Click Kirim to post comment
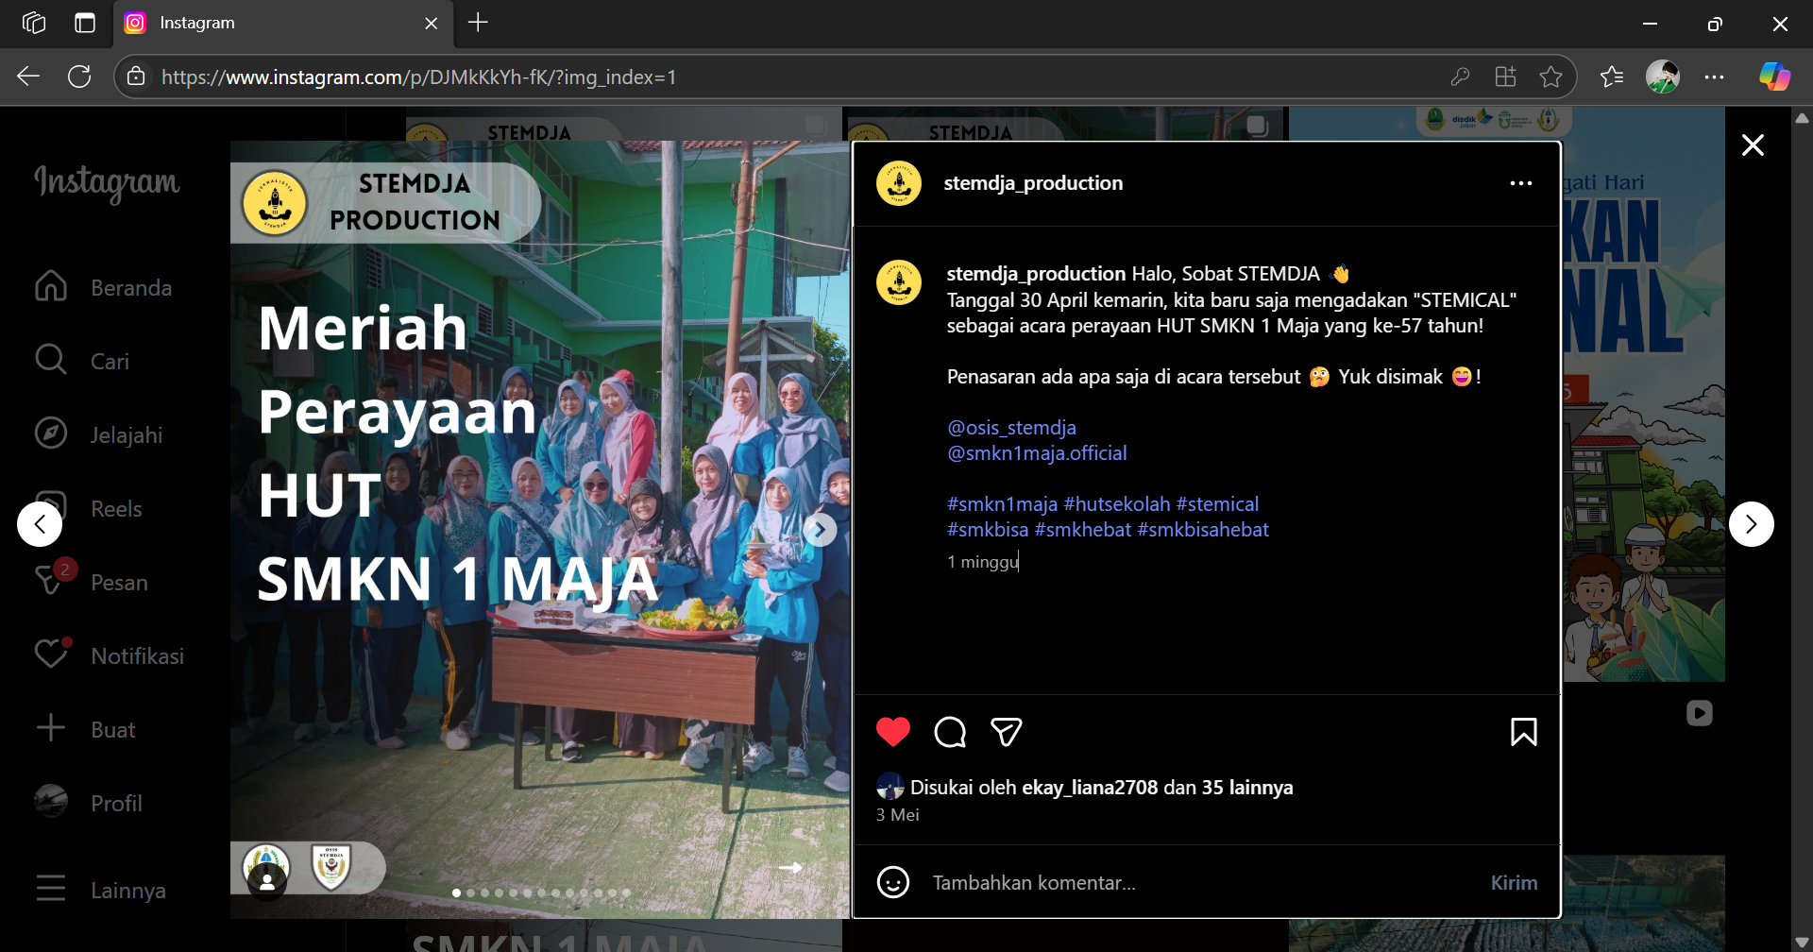Screen dimensions: 1813x952 (1514, 882)
